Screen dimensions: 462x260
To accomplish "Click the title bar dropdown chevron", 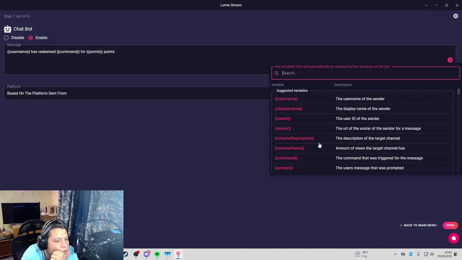I will pos(426,5).
